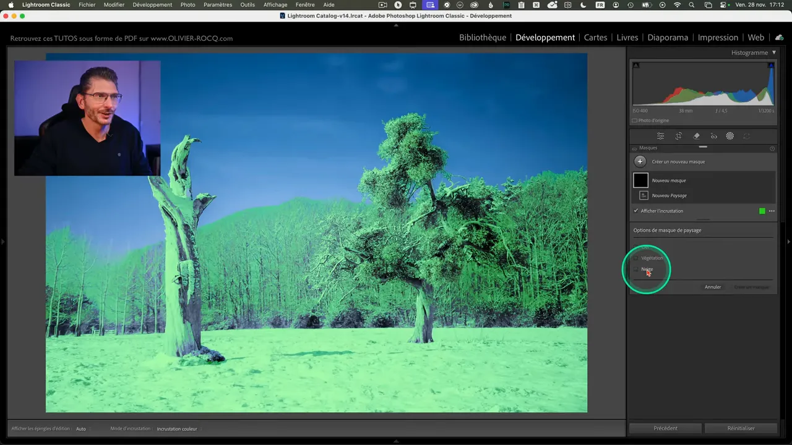
Task: Open the Mode d'incrustation dropdown
Action: [x=179, y=429]
